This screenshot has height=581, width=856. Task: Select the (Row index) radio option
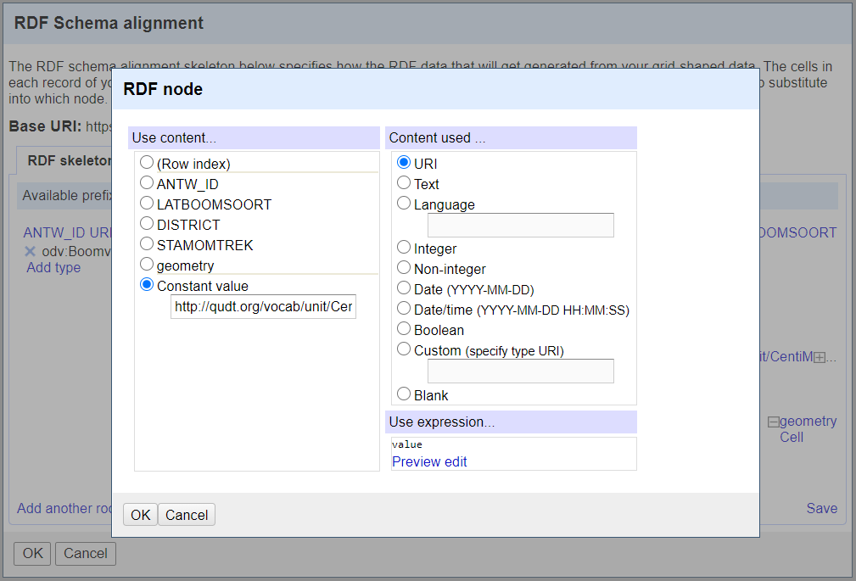coord(148,163)
